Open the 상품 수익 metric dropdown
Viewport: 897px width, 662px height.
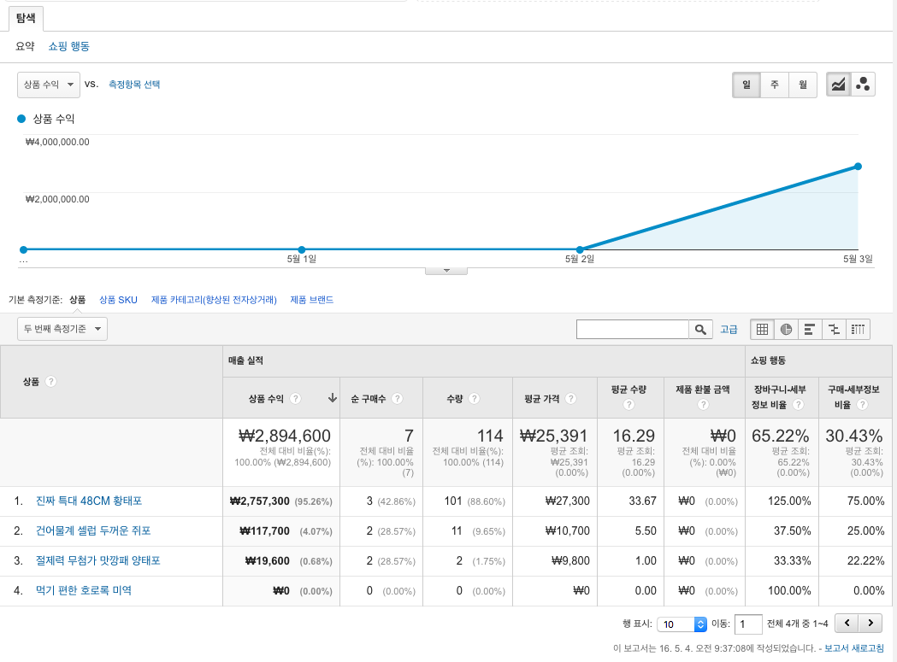[x=49, y=85]
